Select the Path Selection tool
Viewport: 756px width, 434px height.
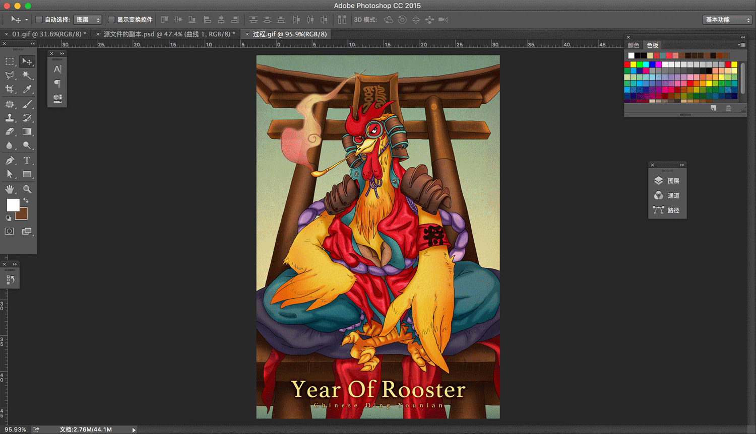point(10,174)
